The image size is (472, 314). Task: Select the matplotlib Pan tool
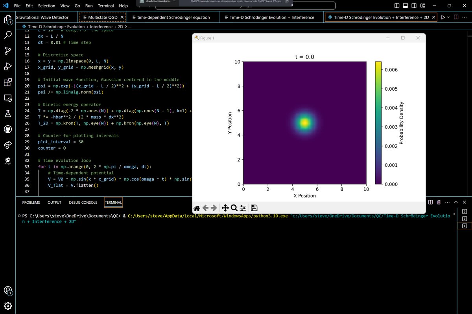[x=225, y=208]
